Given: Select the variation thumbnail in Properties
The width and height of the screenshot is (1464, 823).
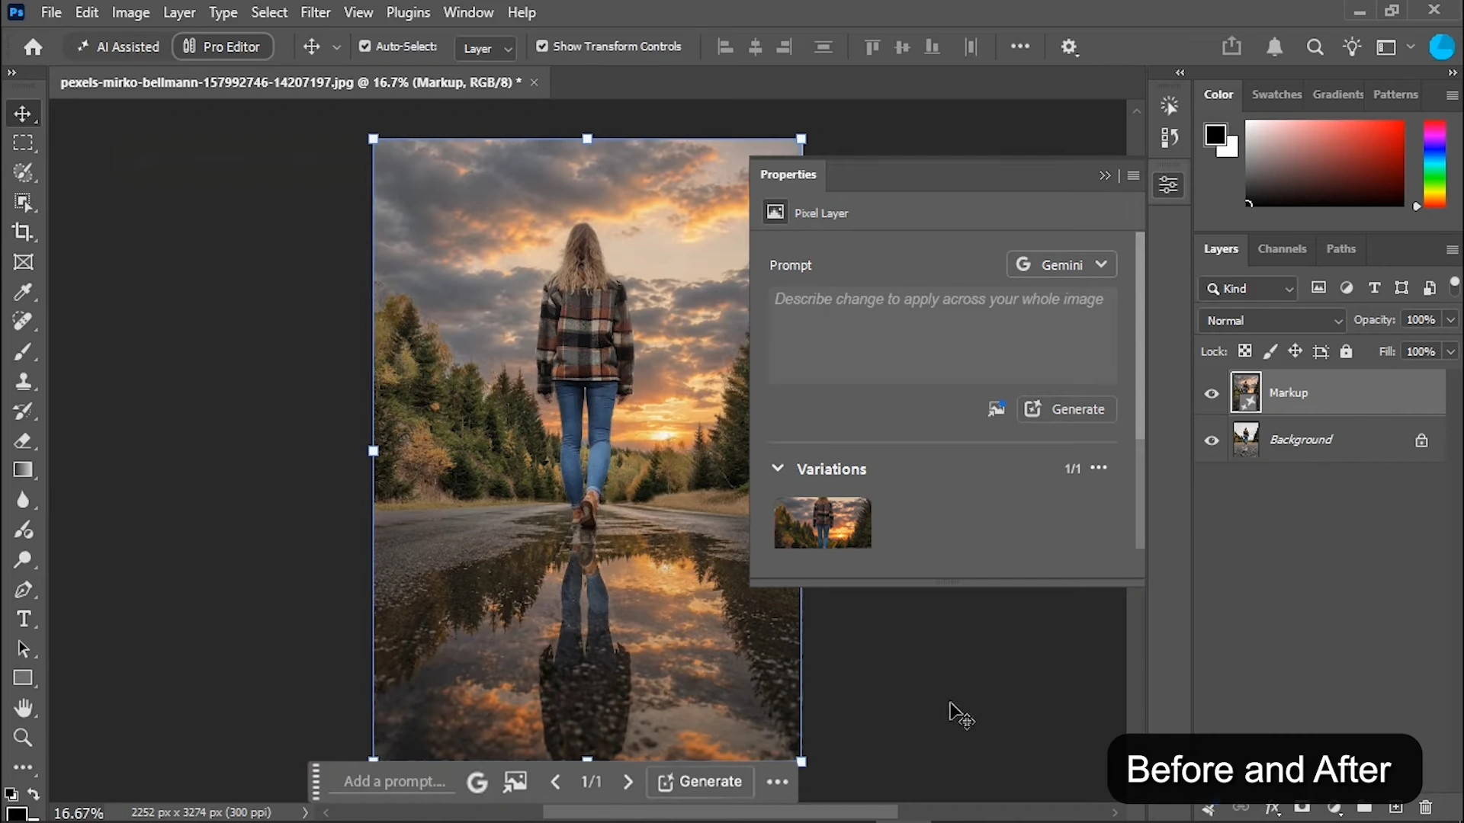Looking at the screenshot, I should tap(822, 523).
